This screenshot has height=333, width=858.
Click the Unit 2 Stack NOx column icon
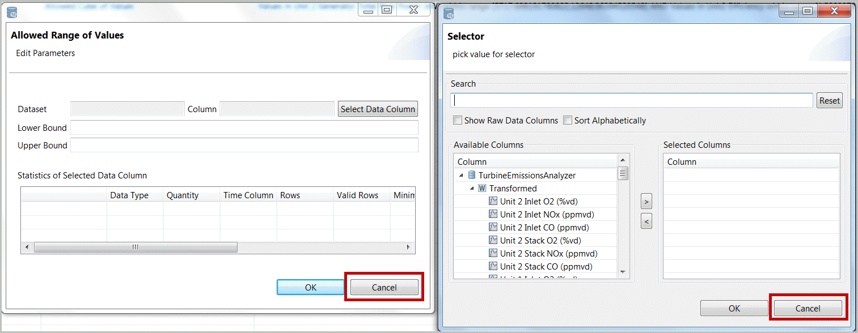[493, 253]
